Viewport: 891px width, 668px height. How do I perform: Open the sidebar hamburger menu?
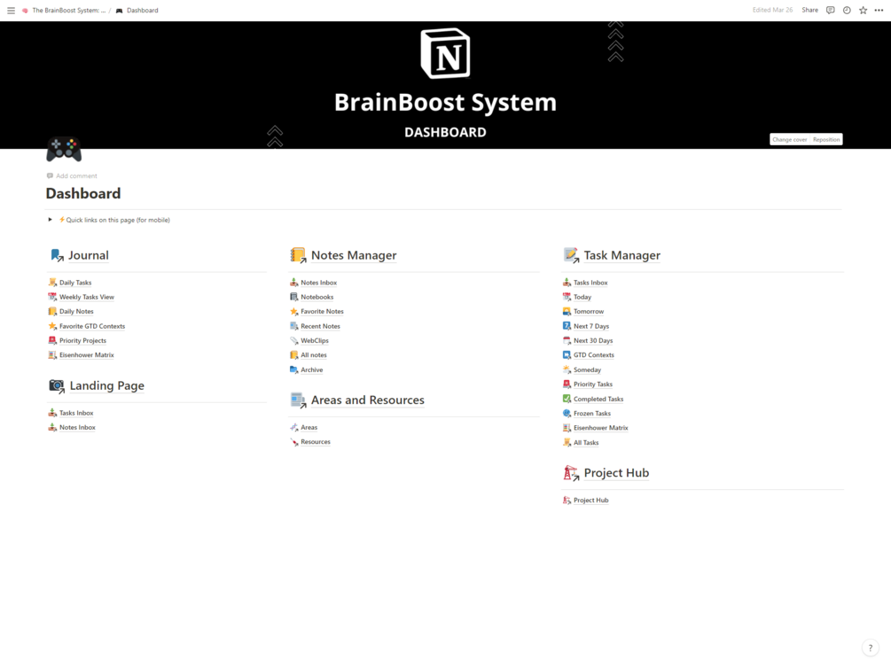click(x=11, y=11)
